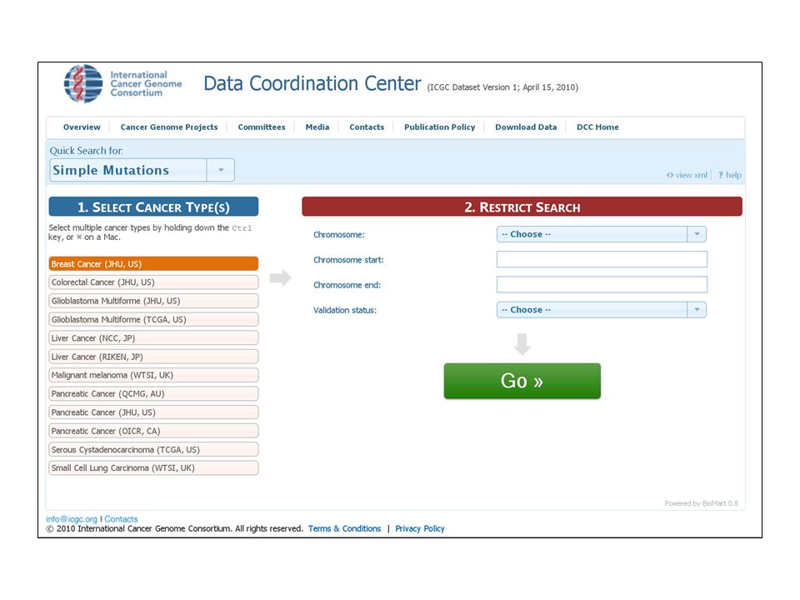Open the Overview menu item
Image resolution: width=800 pixels, height=600 pixels.
pos(82,127)
